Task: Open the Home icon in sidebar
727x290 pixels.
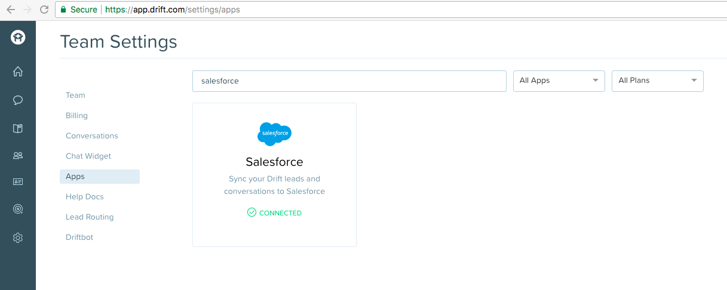Action: 18,72
